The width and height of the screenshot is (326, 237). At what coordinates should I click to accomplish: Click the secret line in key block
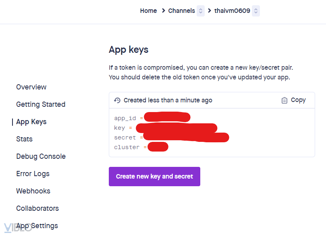point(125,137)
